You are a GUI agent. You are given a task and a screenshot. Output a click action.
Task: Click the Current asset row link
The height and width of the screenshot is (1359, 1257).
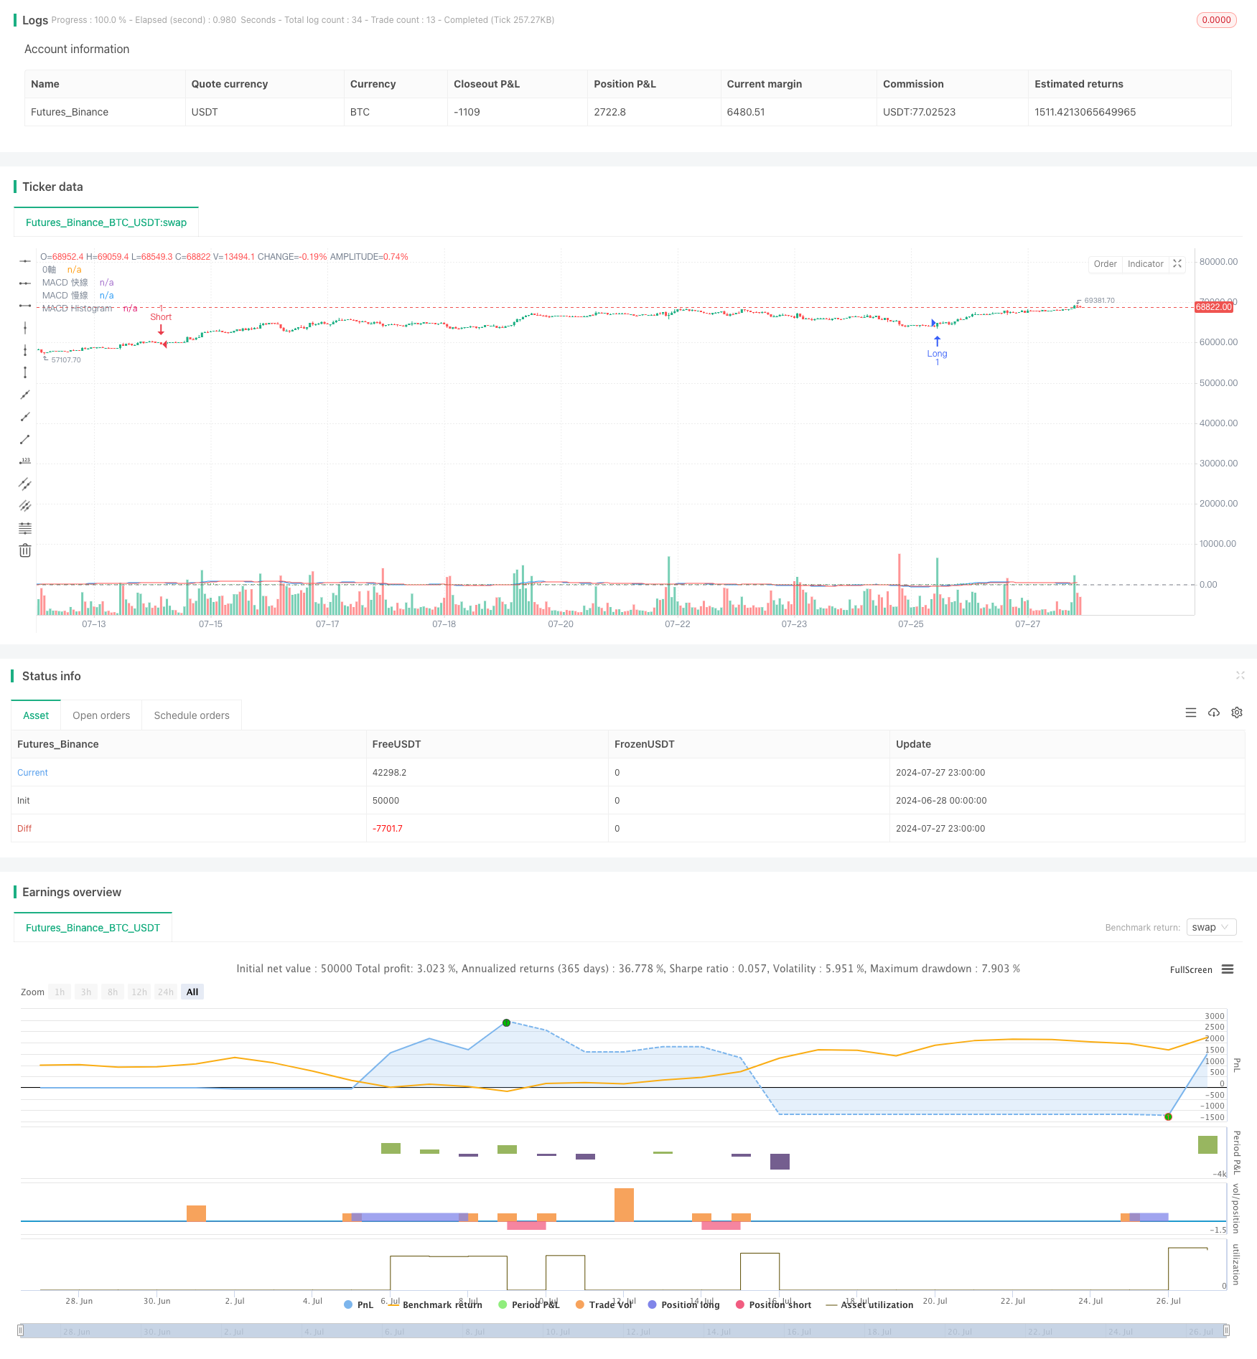point(32,772)
